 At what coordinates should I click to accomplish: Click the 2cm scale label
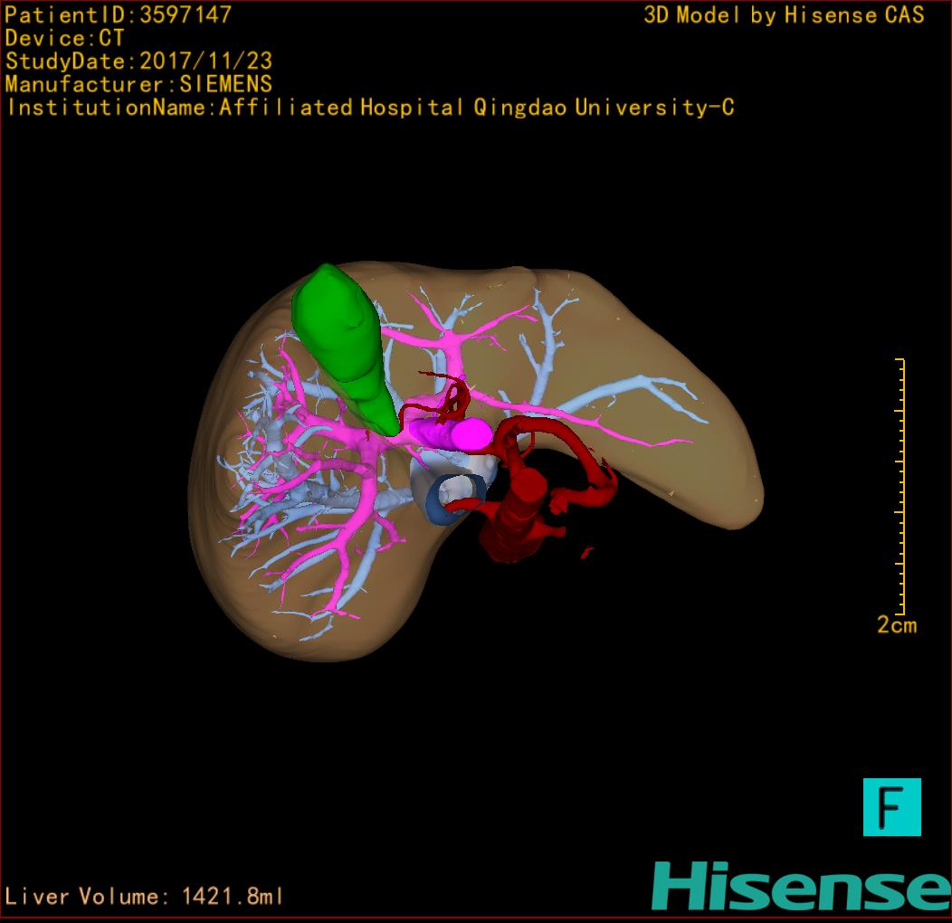tap(896, 625)
